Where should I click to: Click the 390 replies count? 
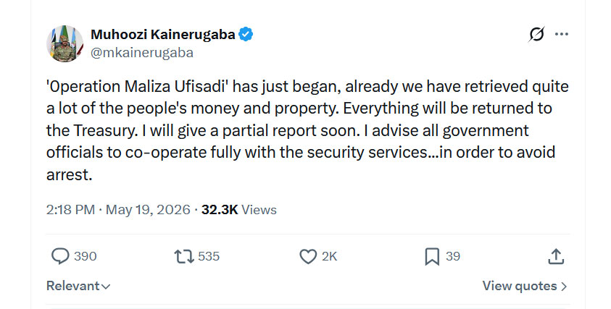86,256
